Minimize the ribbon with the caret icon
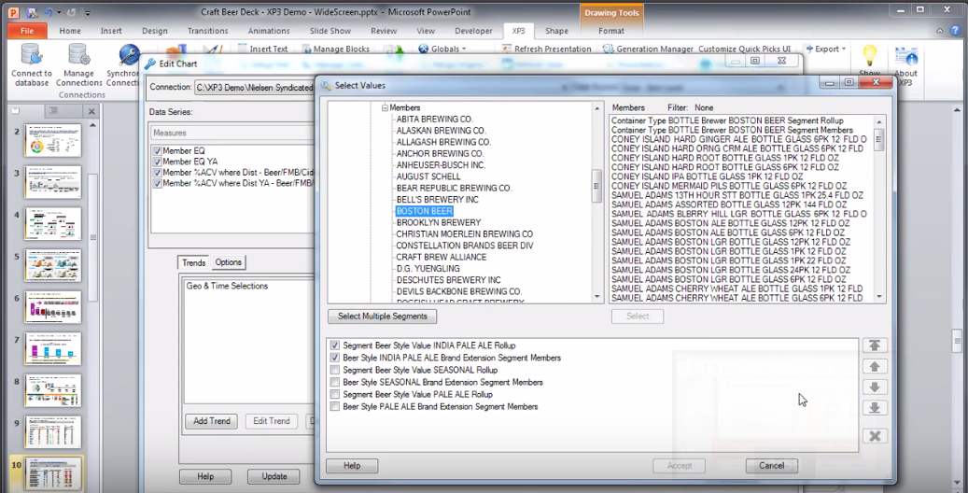The height and width of the screenshot is (493, 968). [940, 30]
